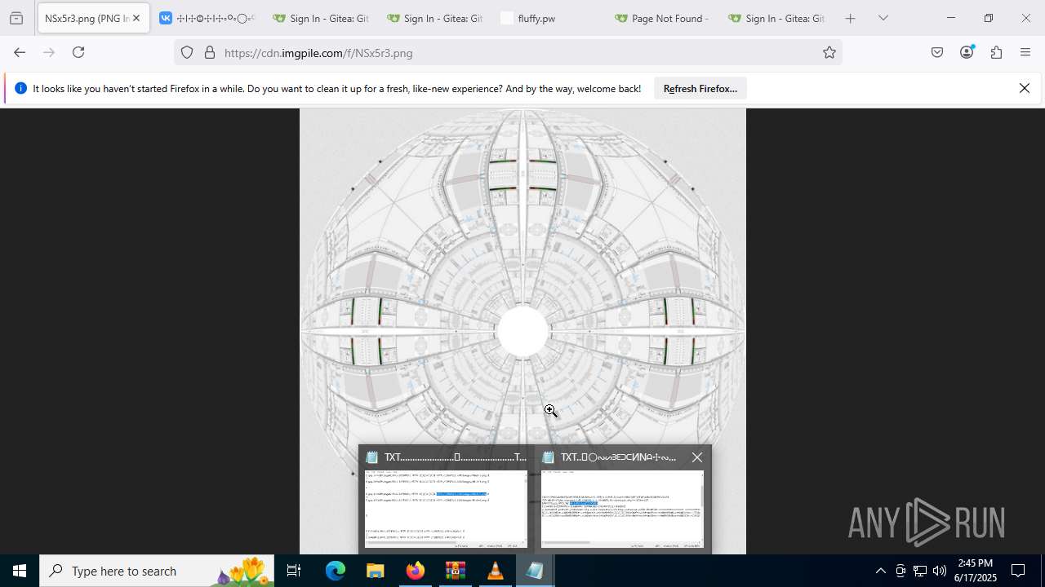Viewport: 1045px width, 587px height.
Task: Bookmark this page with star icon
Action: tap(829, 52)
